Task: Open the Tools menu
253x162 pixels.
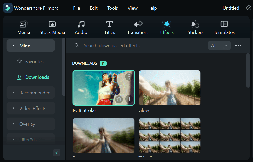Action: point(113,8)
